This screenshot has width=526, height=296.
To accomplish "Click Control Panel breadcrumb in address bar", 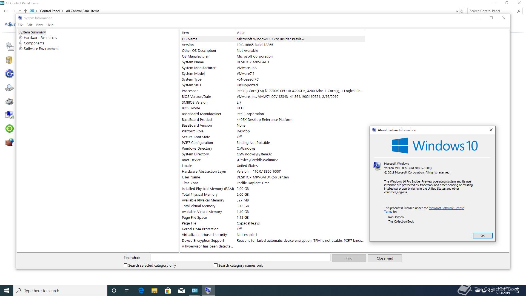I will 50,11.
